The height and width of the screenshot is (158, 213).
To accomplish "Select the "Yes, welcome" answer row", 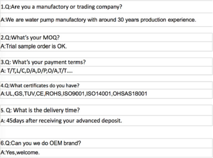I will 106,153.
